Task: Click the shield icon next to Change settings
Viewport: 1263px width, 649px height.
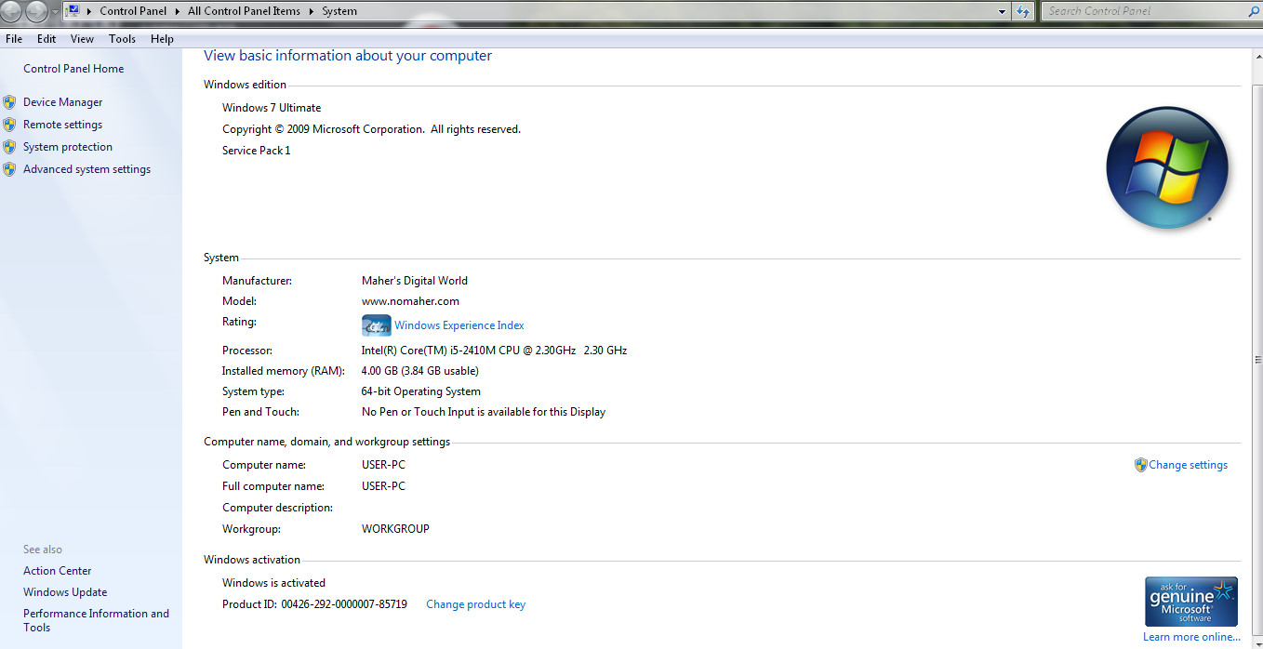Action: pyautogui.click(x=1140, y=465)
